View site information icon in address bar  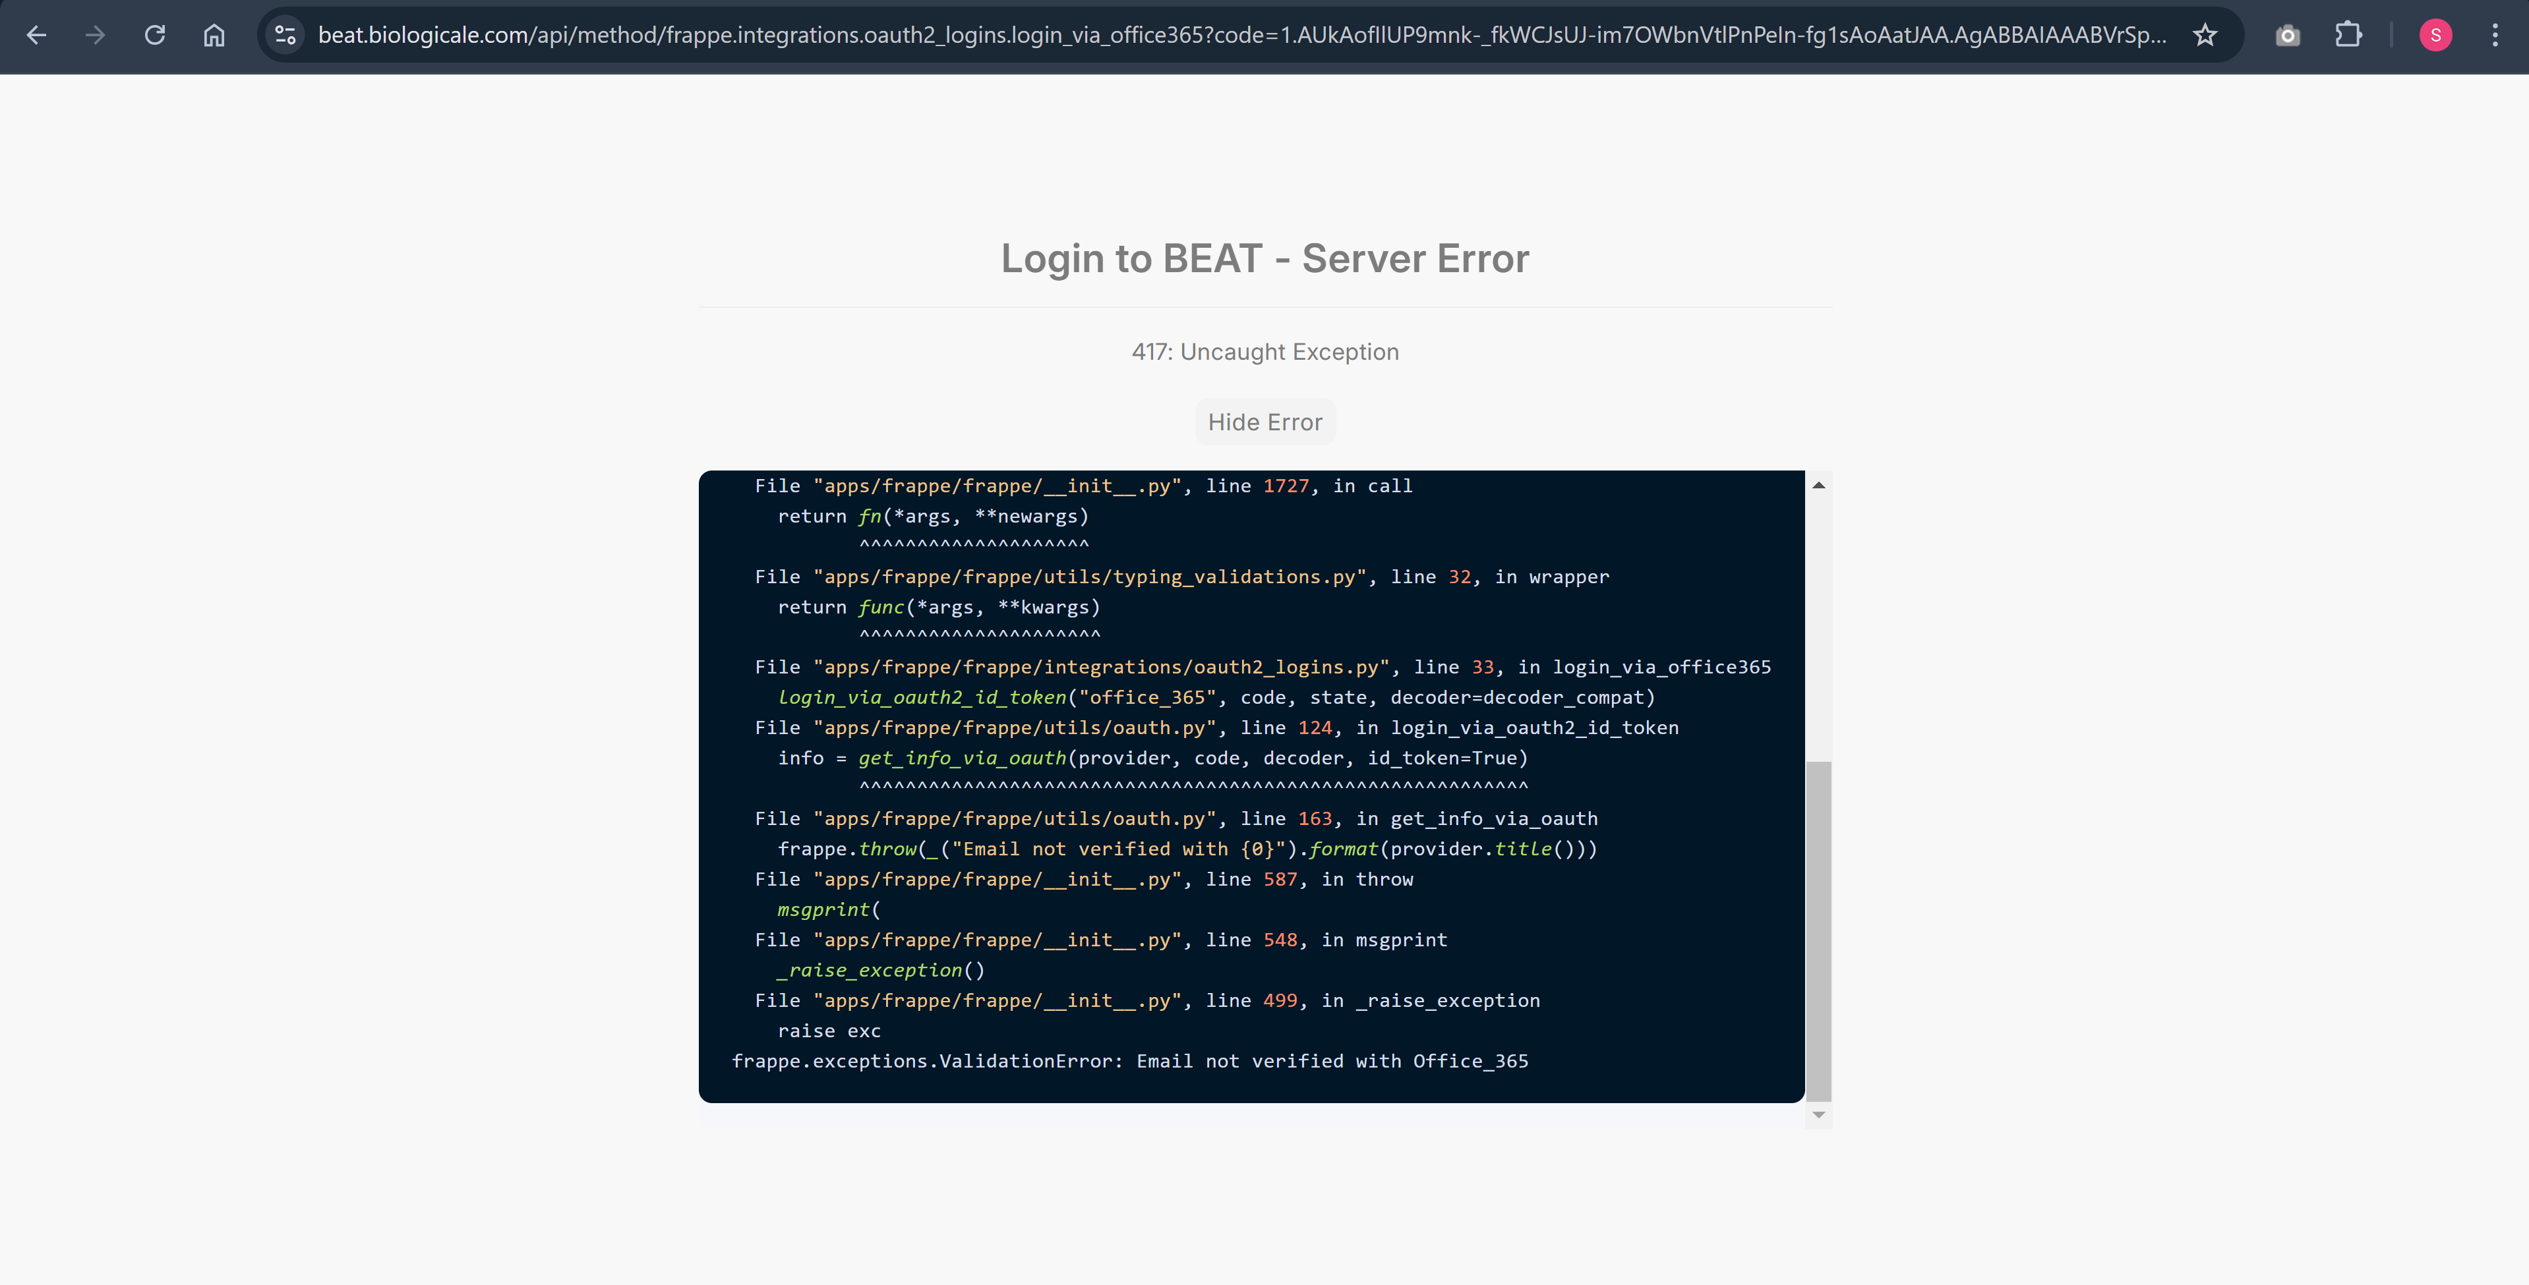[x=285, y=36]
